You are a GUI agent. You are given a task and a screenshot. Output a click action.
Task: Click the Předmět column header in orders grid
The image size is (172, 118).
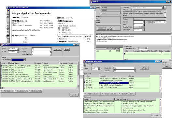51,63
